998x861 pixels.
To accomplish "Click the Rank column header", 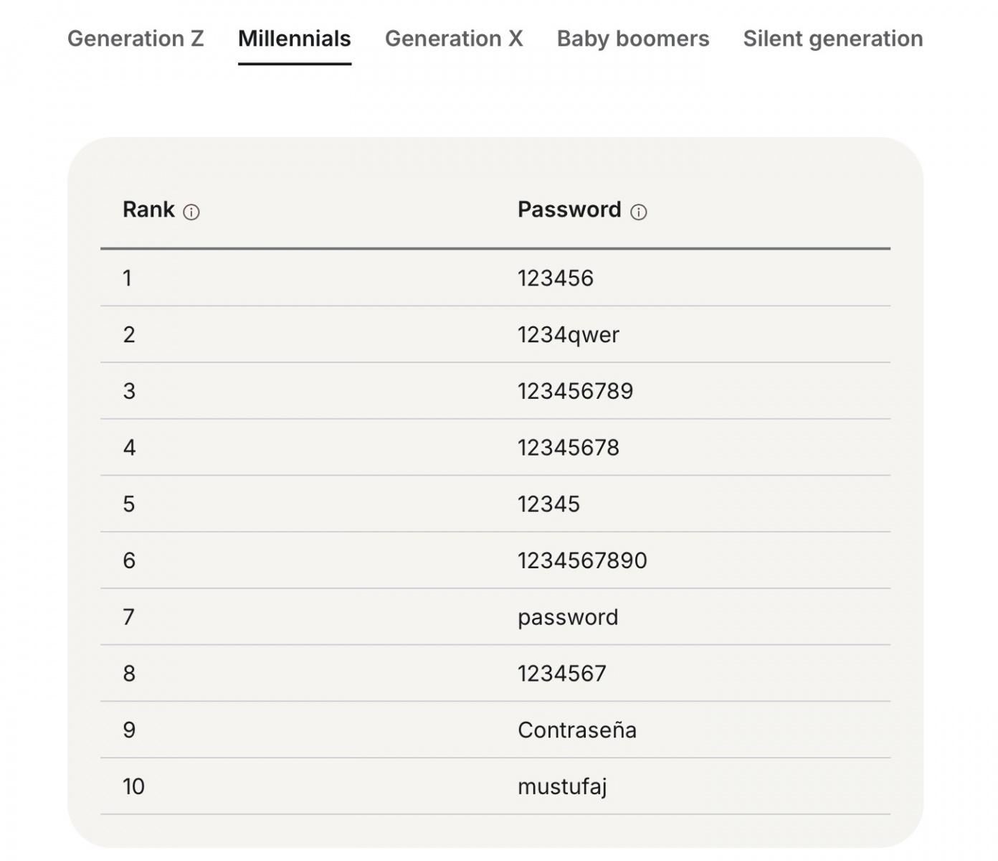I will pos(148,210).
